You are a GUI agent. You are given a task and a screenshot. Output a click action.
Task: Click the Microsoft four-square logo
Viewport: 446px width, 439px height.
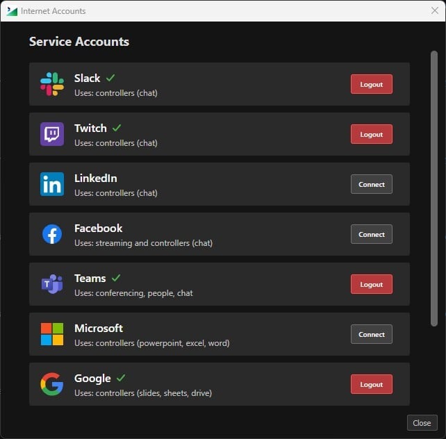pos(52,334)
